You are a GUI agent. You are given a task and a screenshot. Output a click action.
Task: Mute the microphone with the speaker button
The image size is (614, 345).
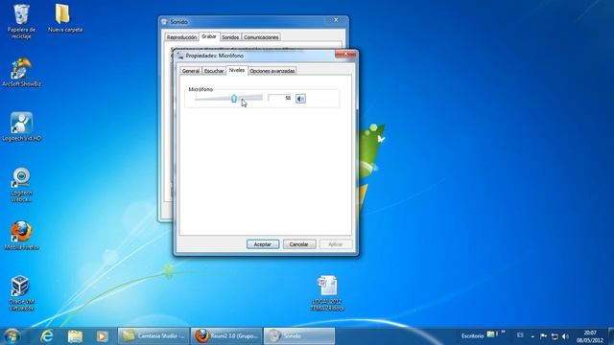pos(300,99)
